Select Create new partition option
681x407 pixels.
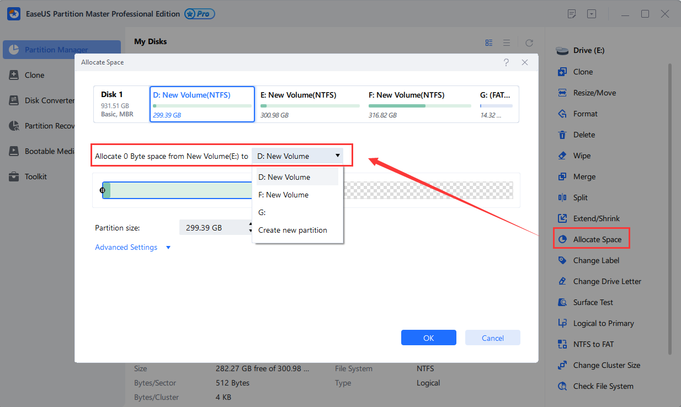tap(292, 230)
